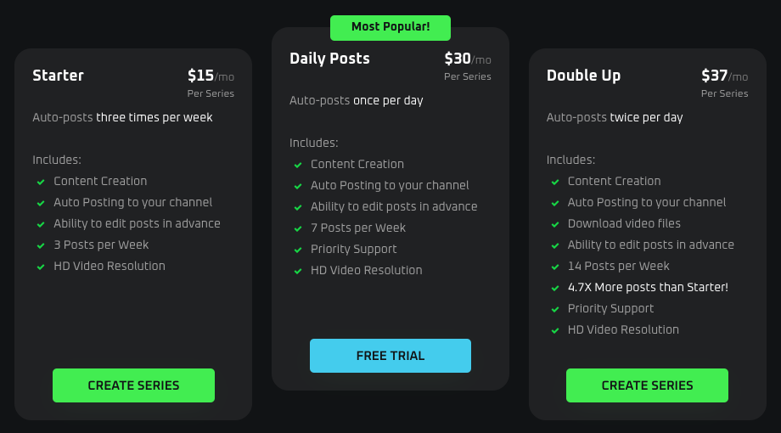781x433 pixels.
Task: Click checkmark beside 4.7X More posts than Starter
Action: click(555, 288)
